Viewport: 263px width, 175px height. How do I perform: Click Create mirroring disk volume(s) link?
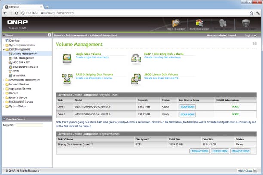pos(162,57)
